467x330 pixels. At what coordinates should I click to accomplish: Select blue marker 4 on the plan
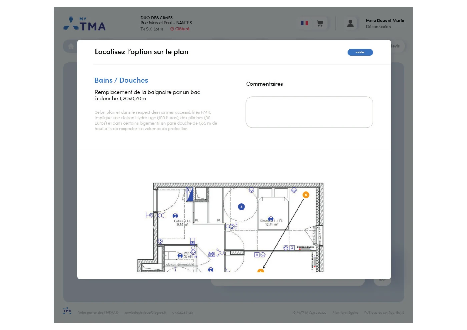tap(241, 207)
